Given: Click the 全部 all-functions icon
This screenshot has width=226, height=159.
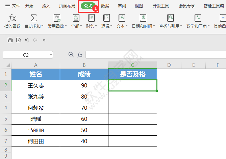Looking at the screenshot, I should click(76, 18).
